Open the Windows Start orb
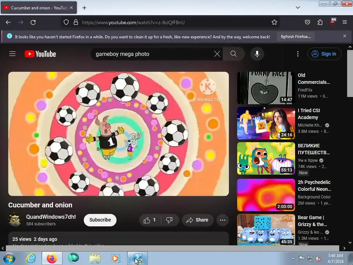Screen dimensions: 353x265 pos(9,258)
